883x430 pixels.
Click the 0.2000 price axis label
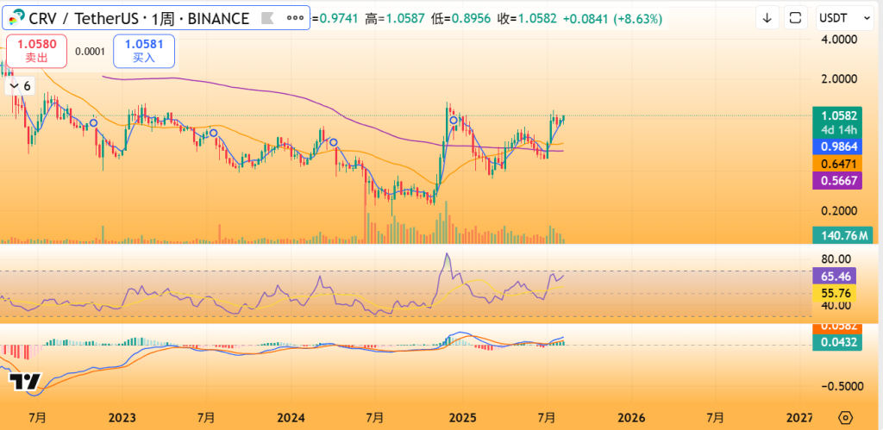(x=838, y=211)
